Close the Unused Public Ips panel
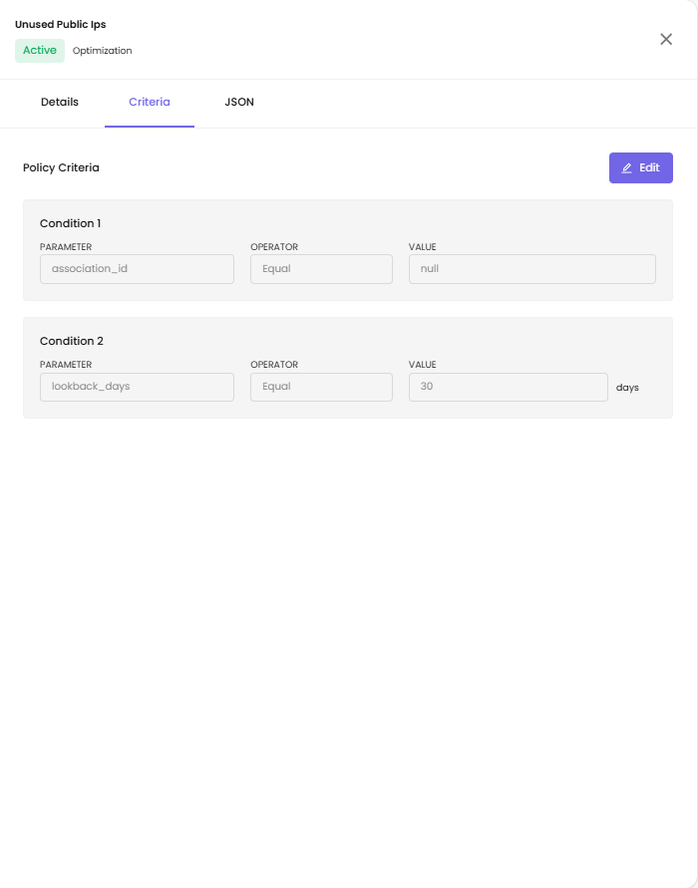698x888 pixels. [666, 39]
